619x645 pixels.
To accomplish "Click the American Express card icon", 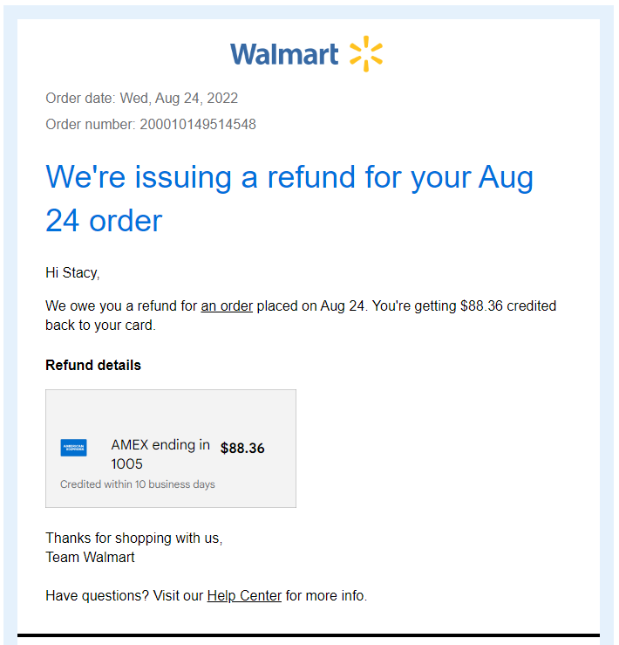I will [73, 448].
